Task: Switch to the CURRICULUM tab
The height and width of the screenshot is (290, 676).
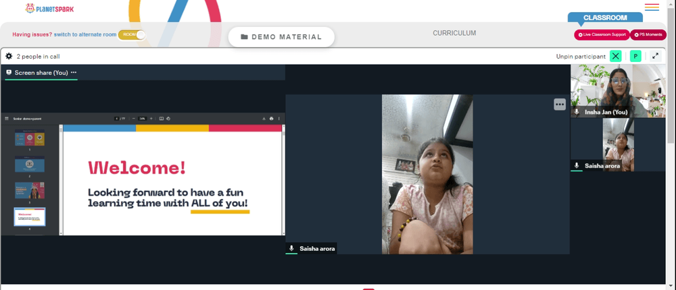Action: tap(454, 33)
